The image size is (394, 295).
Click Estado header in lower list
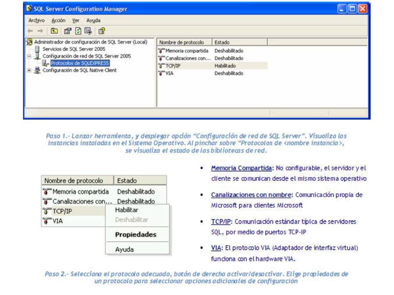tap(140, 181)
